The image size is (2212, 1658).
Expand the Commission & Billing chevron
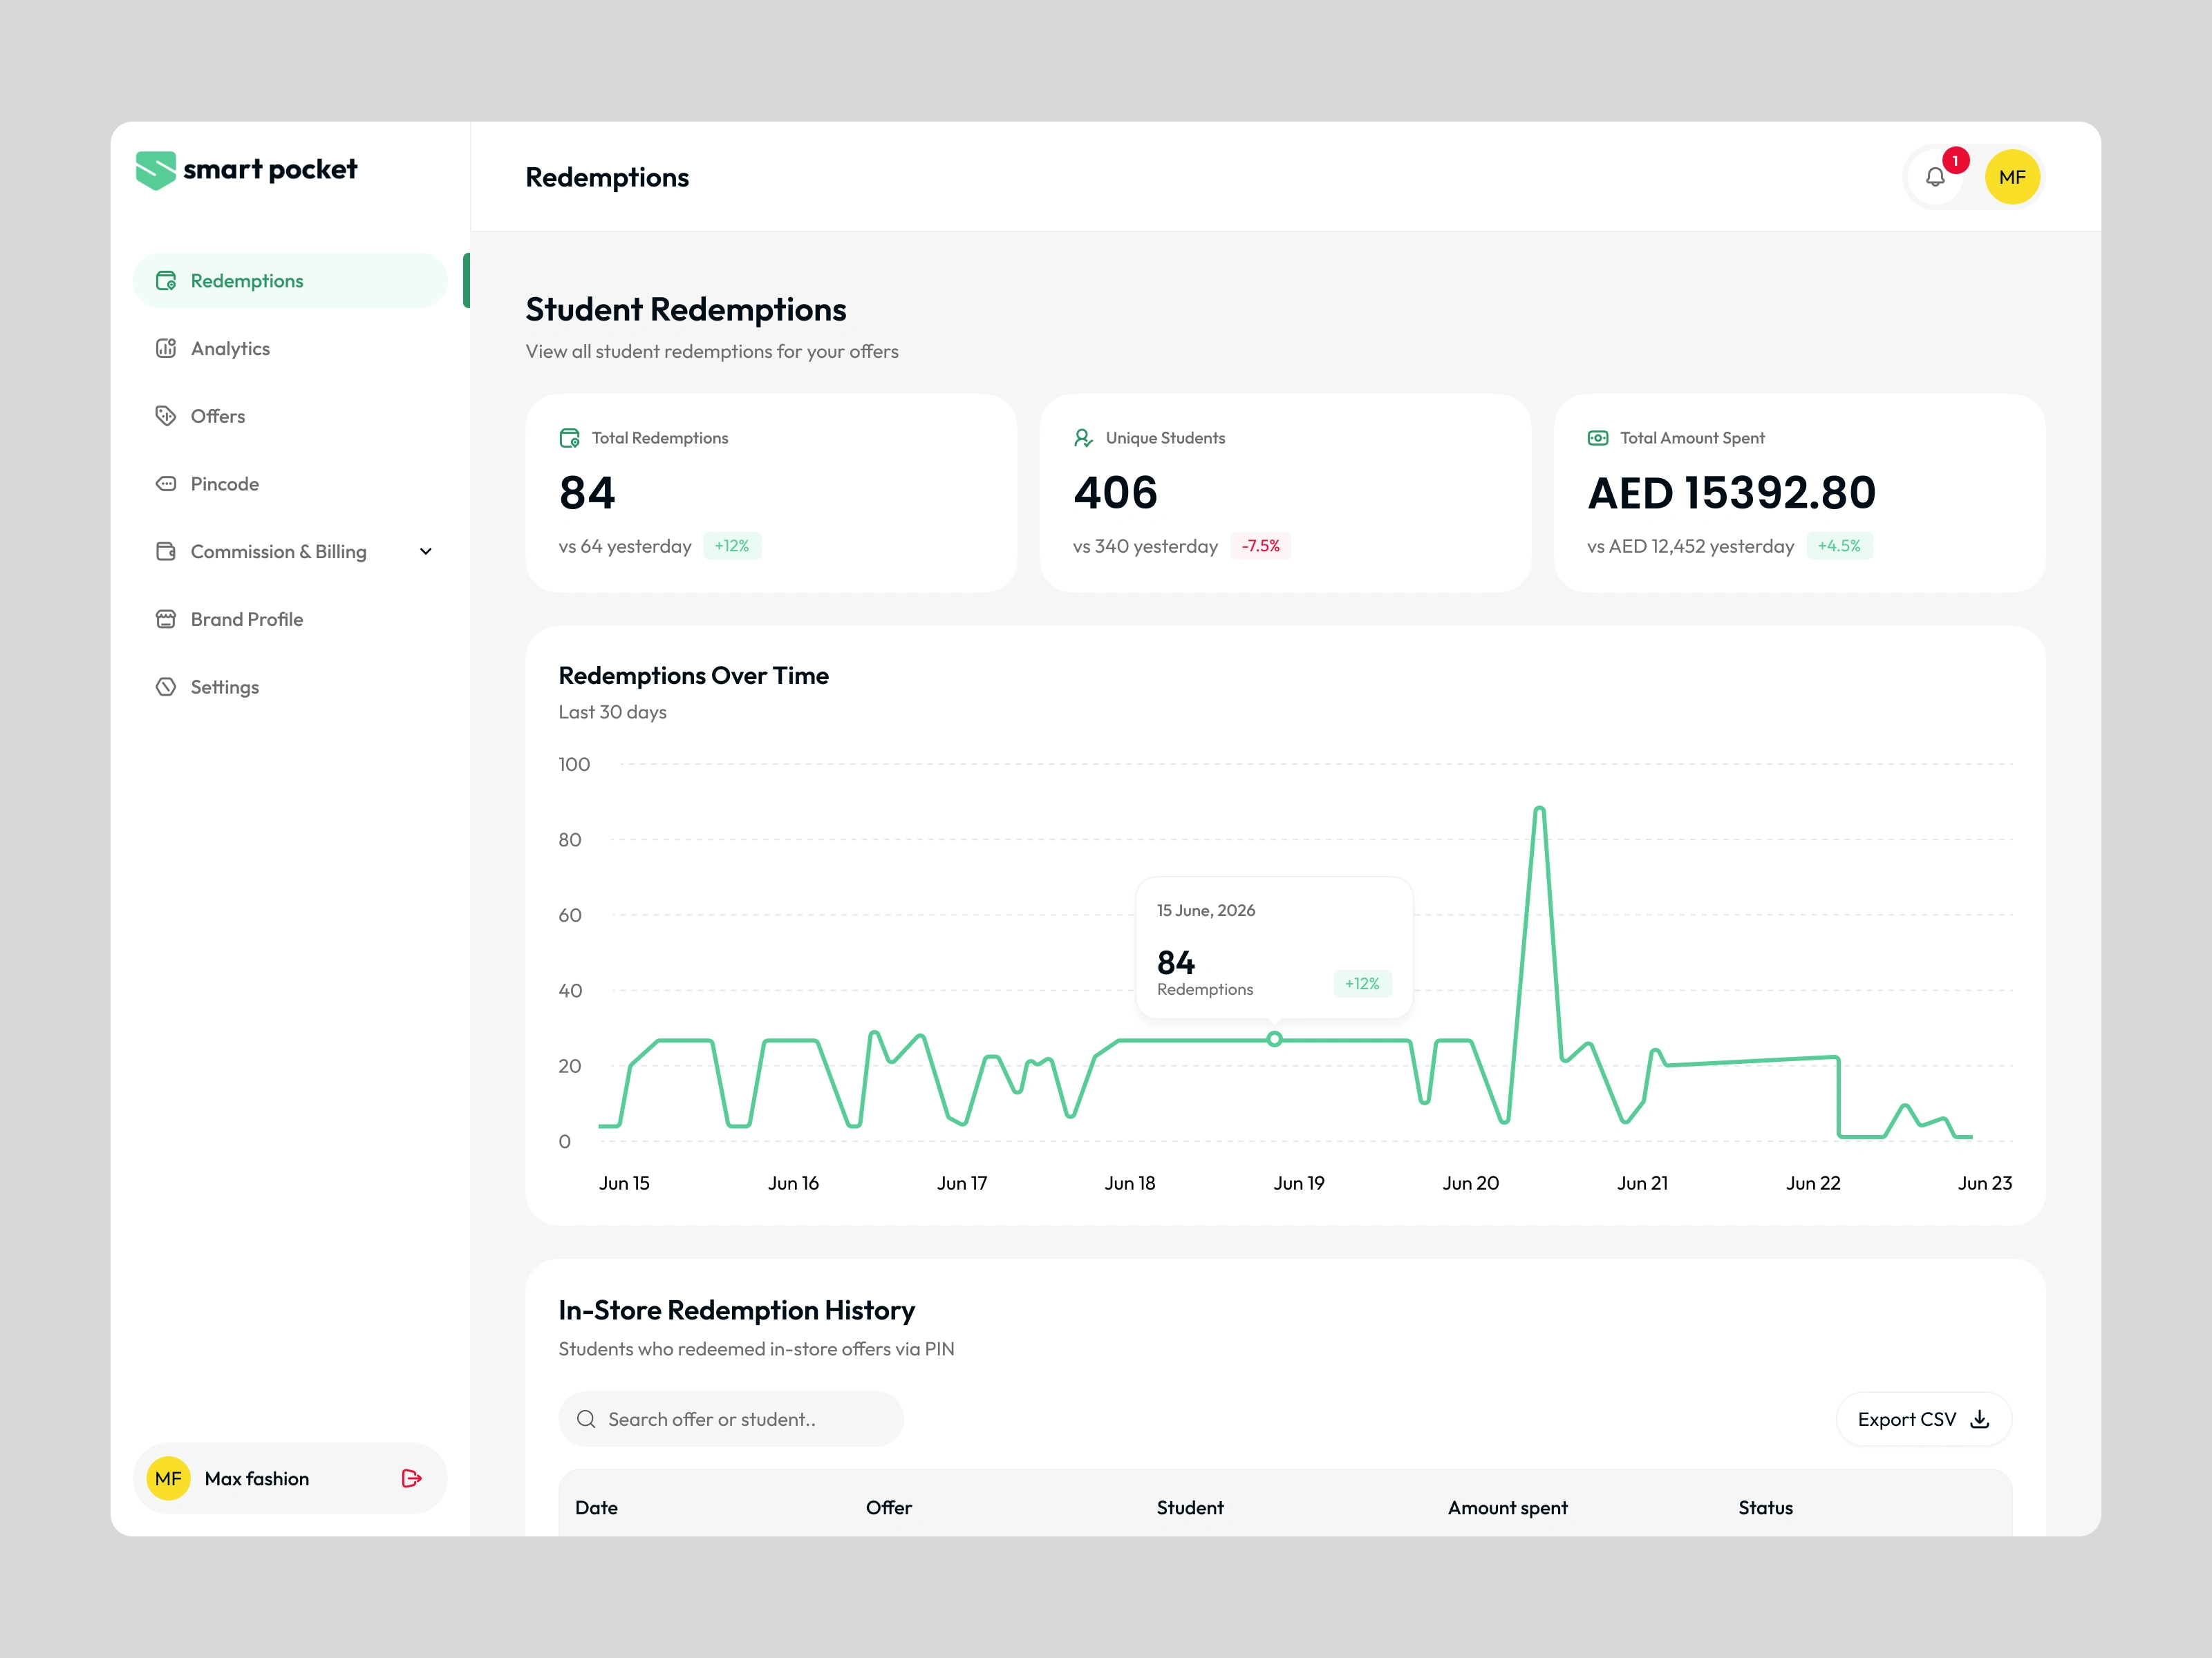425,552
